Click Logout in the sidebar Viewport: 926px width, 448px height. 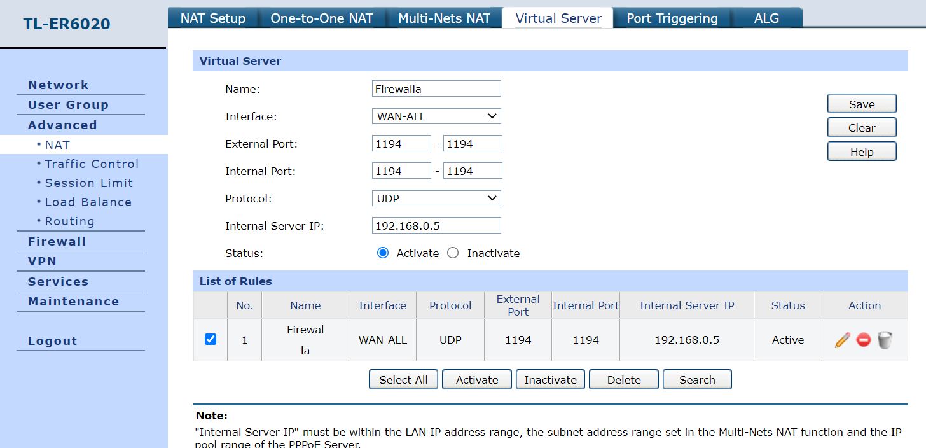[52, 341]
